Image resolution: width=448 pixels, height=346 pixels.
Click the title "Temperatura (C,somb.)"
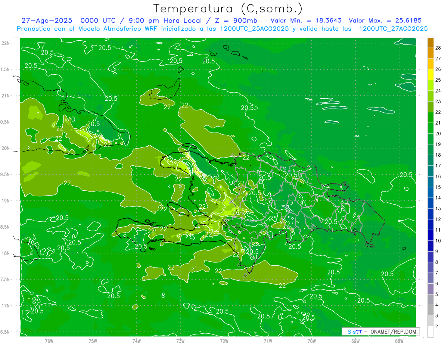coord(228,9)
